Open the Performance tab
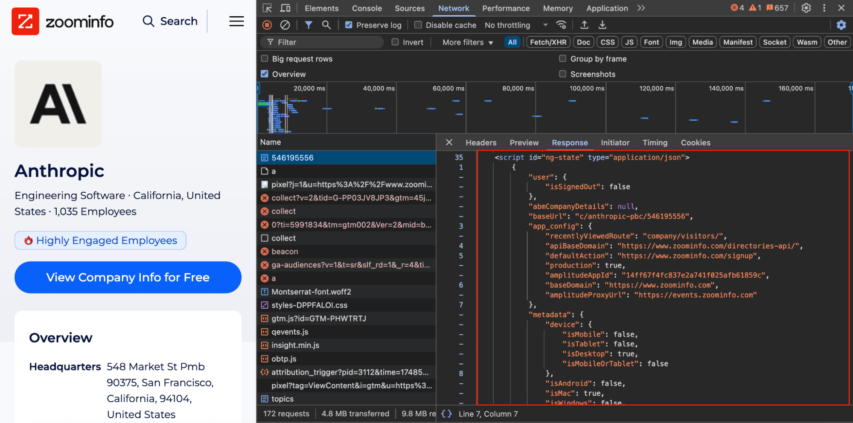Image resolution: width=853 pixels, height=423 pixels. click(506, 8)
